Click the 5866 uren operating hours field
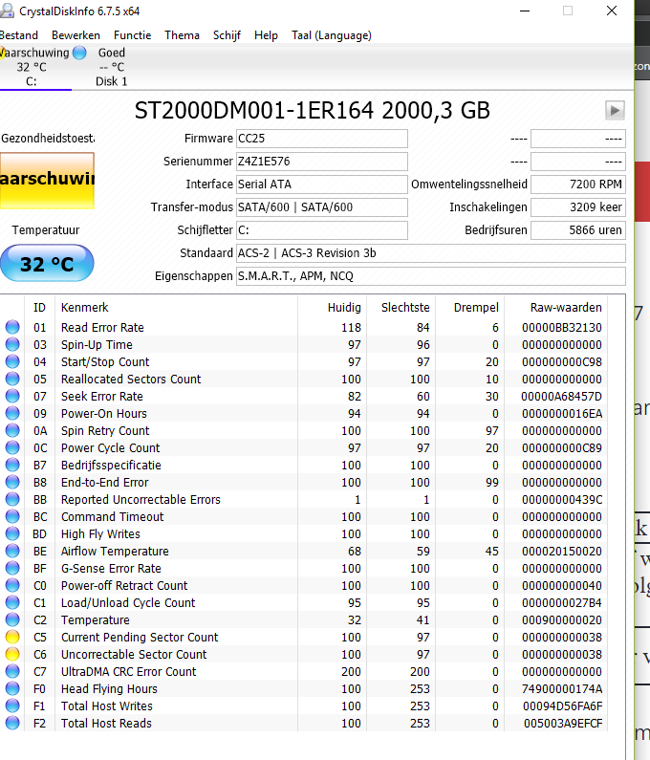The height and width of the screenshot is (760, 650). pyautogui.click(x=578, y=230)
